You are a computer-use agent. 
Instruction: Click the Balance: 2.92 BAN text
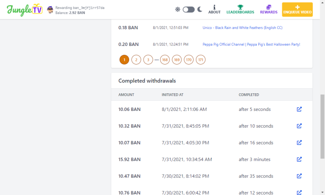[70, 13]
